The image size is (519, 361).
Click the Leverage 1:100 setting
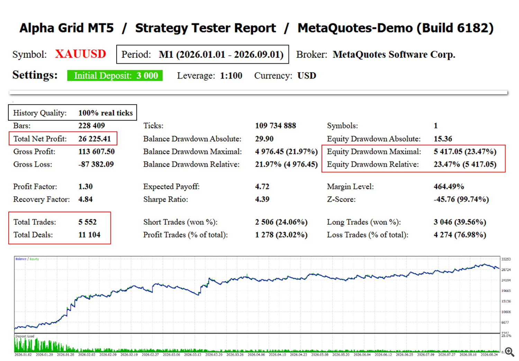[210, 76]
